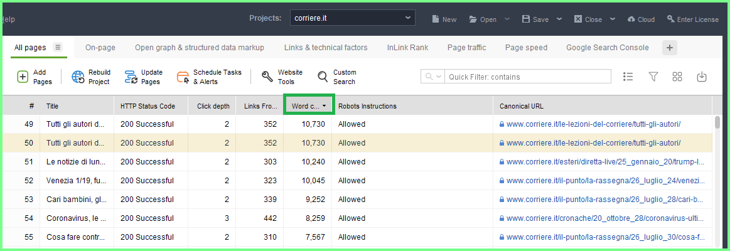Click the Save disk icon
Screen dimensions: 730x251
coord(526,19)
